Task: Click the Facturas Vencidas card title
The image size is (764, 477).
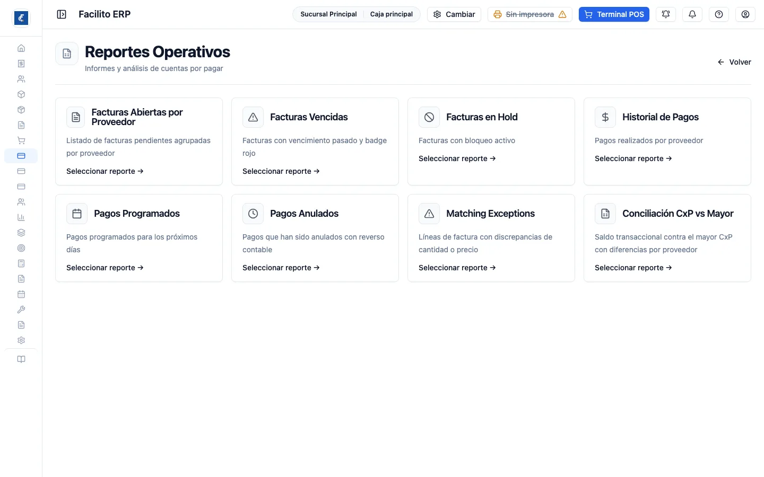Action: tap(309, 117)
